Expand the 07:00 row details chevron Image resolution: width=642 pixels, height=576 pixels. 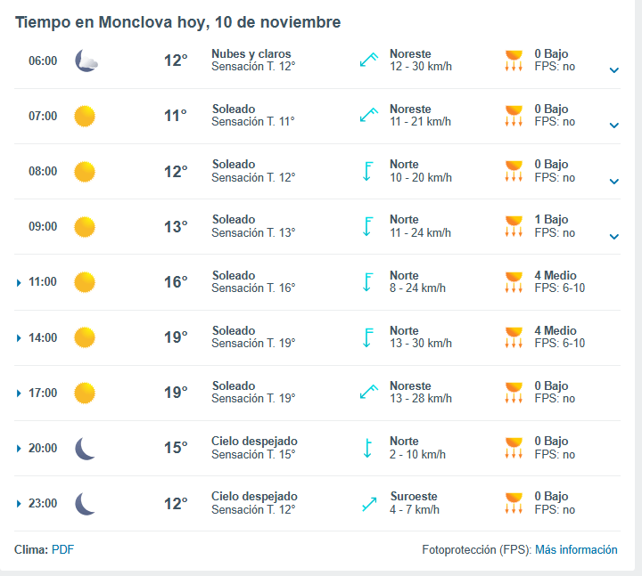tap(613, 126)
